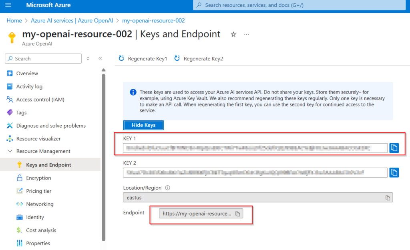This screenshot has height=250, width=410.
Task: Copy the Location/Region value
Action: [x=388, y=198]
